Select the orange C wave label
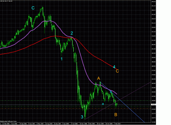Image resolution: width=171 pixels, height=125 pixels. [x=117, y=71]
